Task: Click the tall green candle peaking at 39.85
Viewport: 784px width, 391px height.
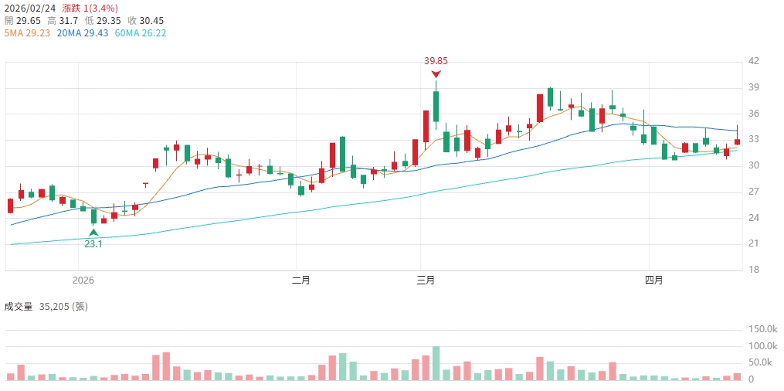Action: pos(436,106)
